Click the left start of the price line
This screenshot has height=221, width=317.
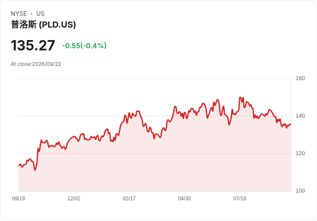coord(19,165)
